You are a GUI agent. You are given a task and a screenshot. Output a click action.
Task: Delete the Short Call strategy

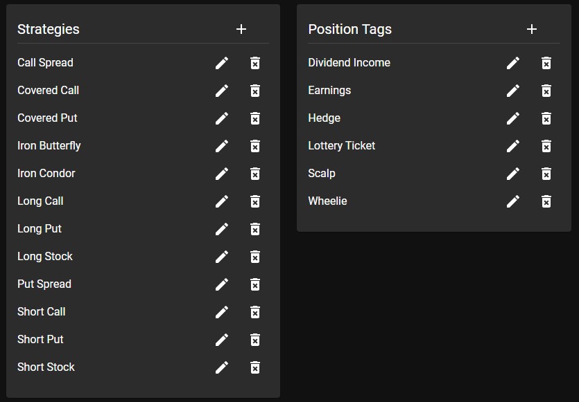pyautogui.click(x=255, y=312)
